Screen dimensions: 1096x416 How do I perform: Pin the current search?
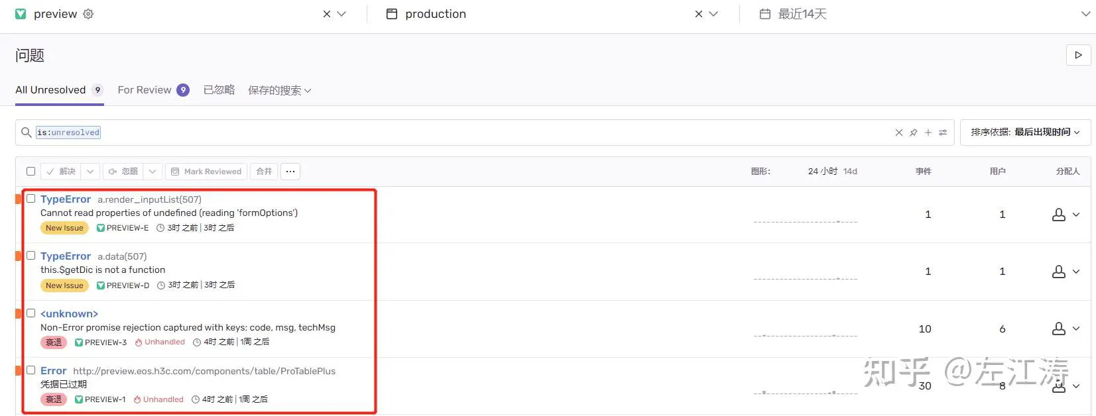click(914, 132)
